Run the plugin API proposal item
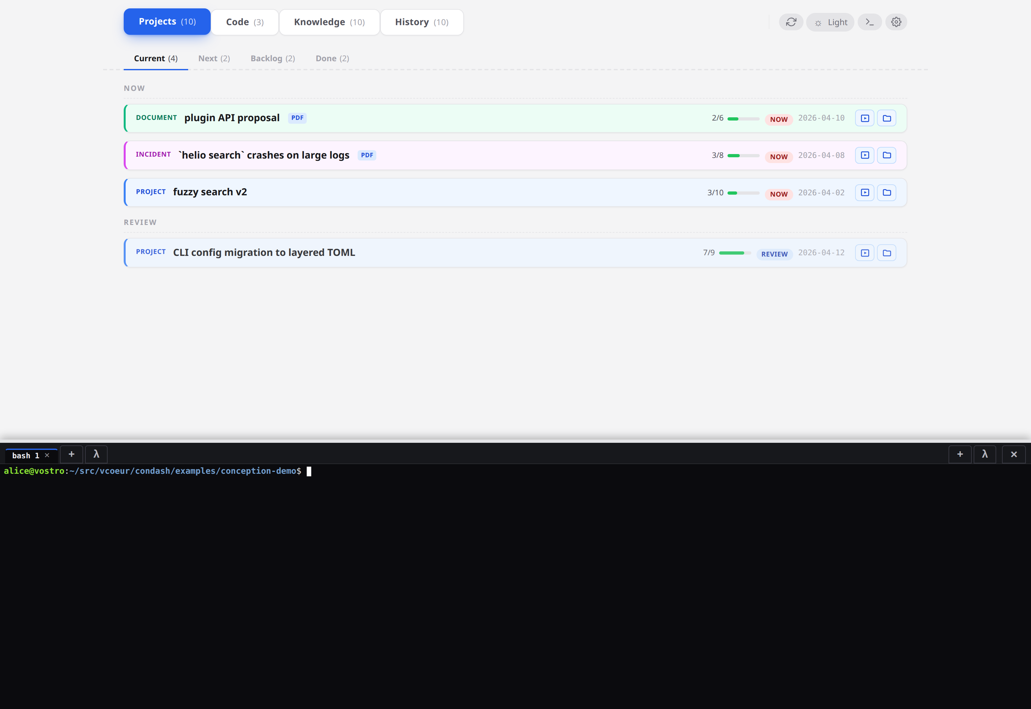The height and width of the screenshot is (709, 1031). [864, 118]
